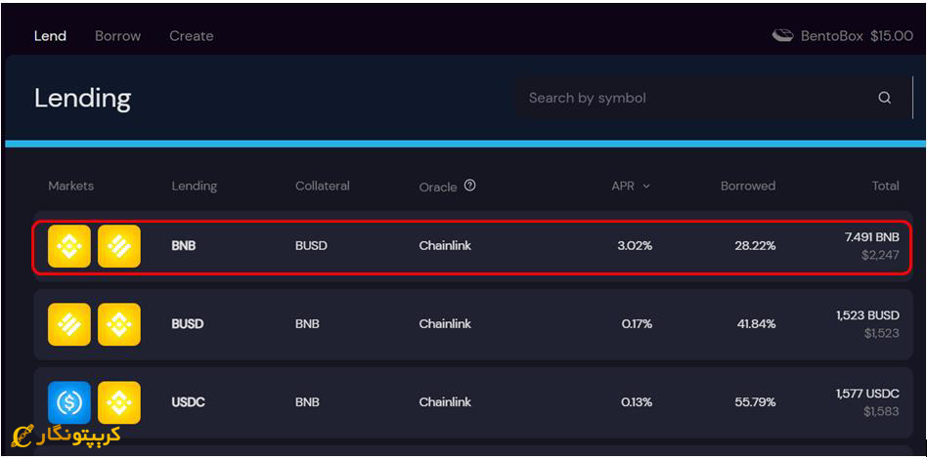
Task: Click the 28.22% borrowed value
Action: tap(755, 246)
